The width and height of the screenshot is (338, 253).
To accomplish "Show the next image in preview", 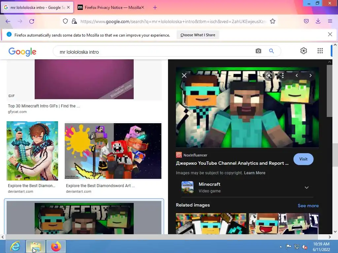I will pos(310,75).
